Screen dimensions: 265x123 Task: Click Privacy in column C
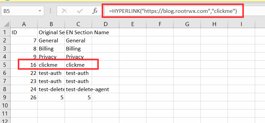[78, 57]
